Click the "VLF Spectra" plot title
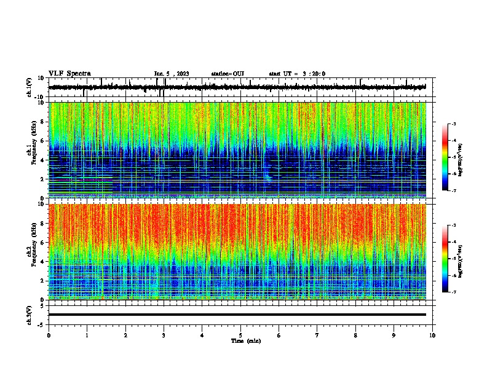 (69, 74)
